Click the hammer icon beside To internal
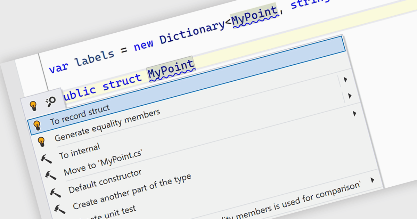Screen dimensions: 417x219 46,159
